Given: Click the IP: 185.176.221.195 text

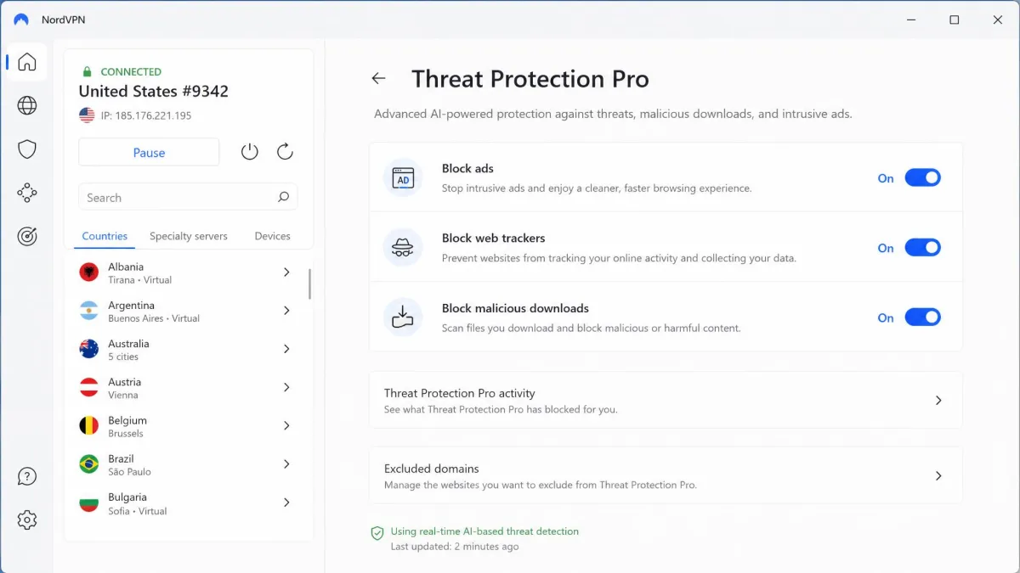Looking at the screenshot, I should [x=146, y=115].
